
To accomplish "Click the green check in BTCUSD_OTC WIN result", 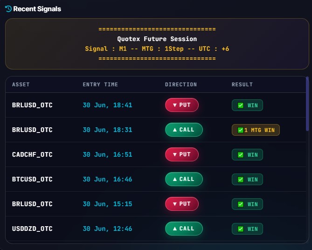I will (240, 180).
